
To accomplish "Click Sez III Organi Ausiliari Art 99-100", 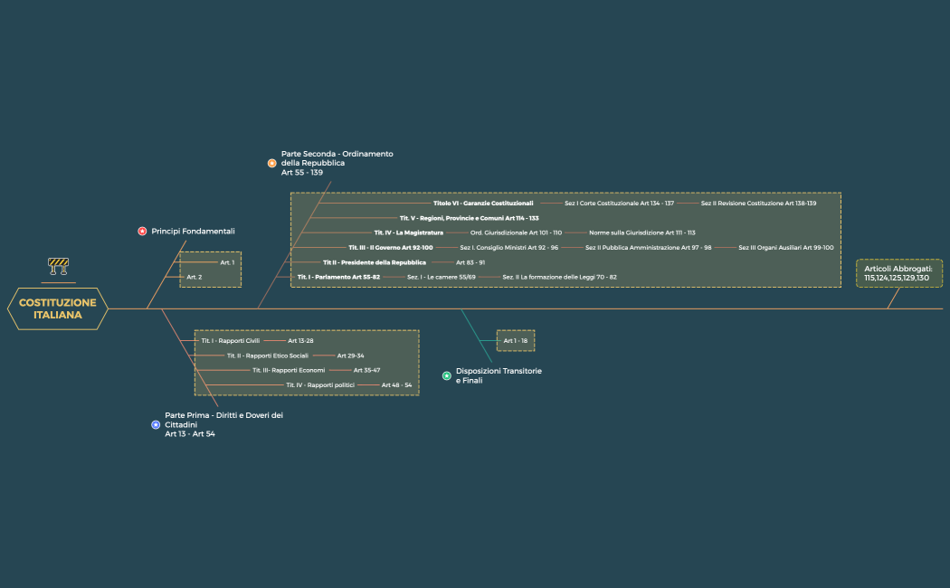I will [785, 247].
